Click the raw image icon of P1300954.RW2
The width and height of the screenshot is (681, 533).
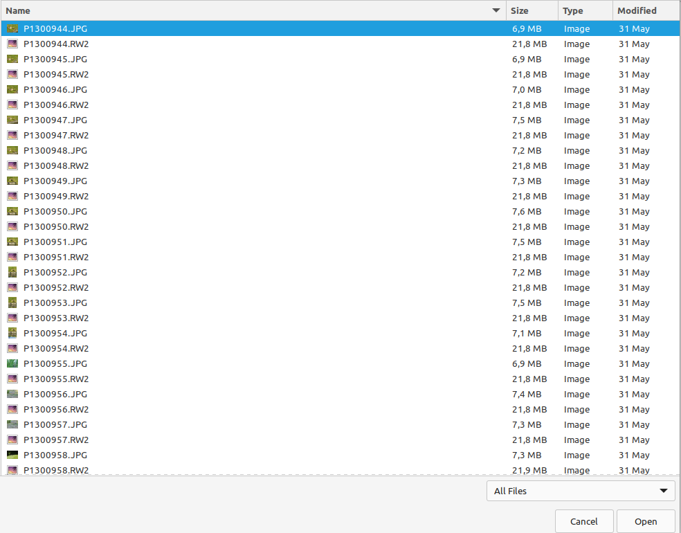click(x=12, y=348)
